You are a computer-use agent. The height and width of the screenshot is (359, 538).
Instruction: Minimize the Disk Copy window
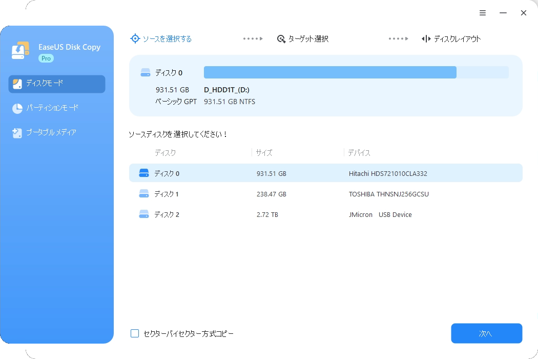503,13
